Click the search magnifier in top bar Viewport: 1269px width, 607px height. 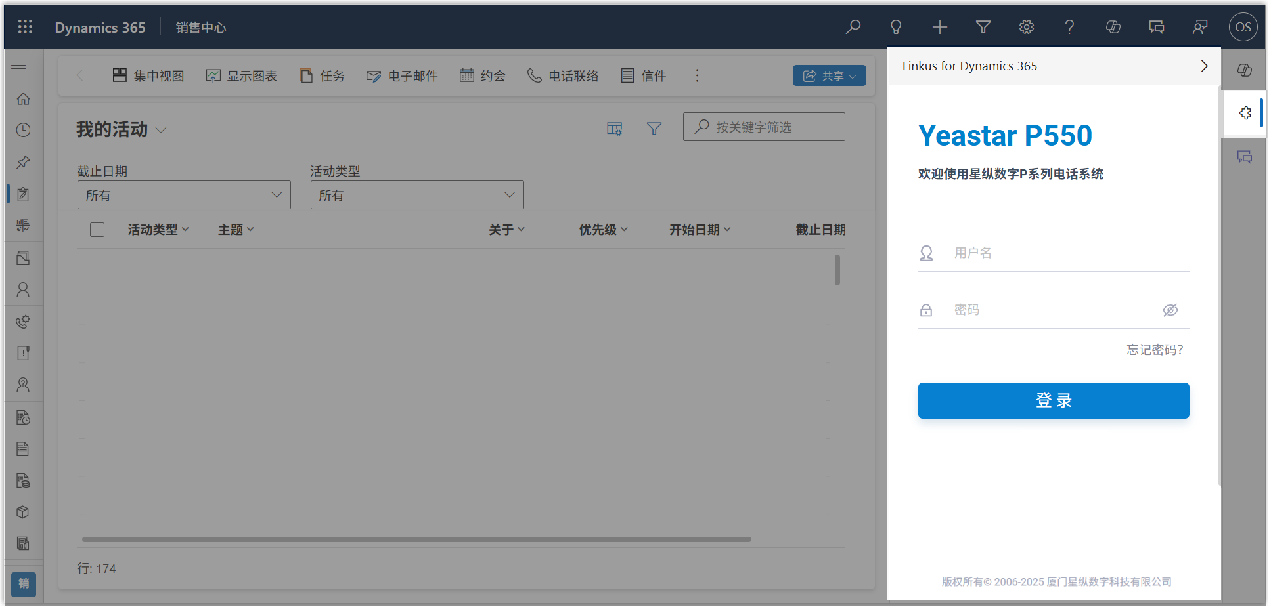point(853,27)
